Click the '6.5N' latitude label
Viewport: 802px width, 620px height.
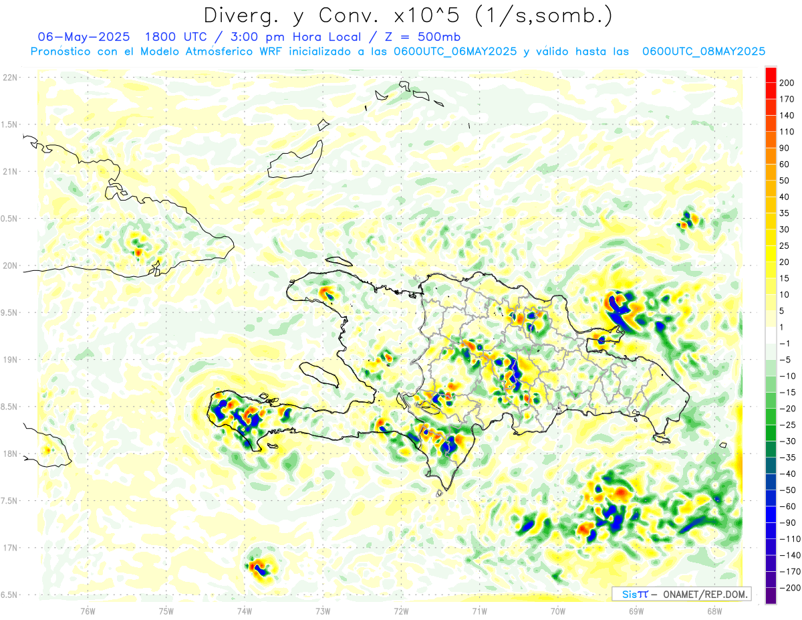pos(10,595)
